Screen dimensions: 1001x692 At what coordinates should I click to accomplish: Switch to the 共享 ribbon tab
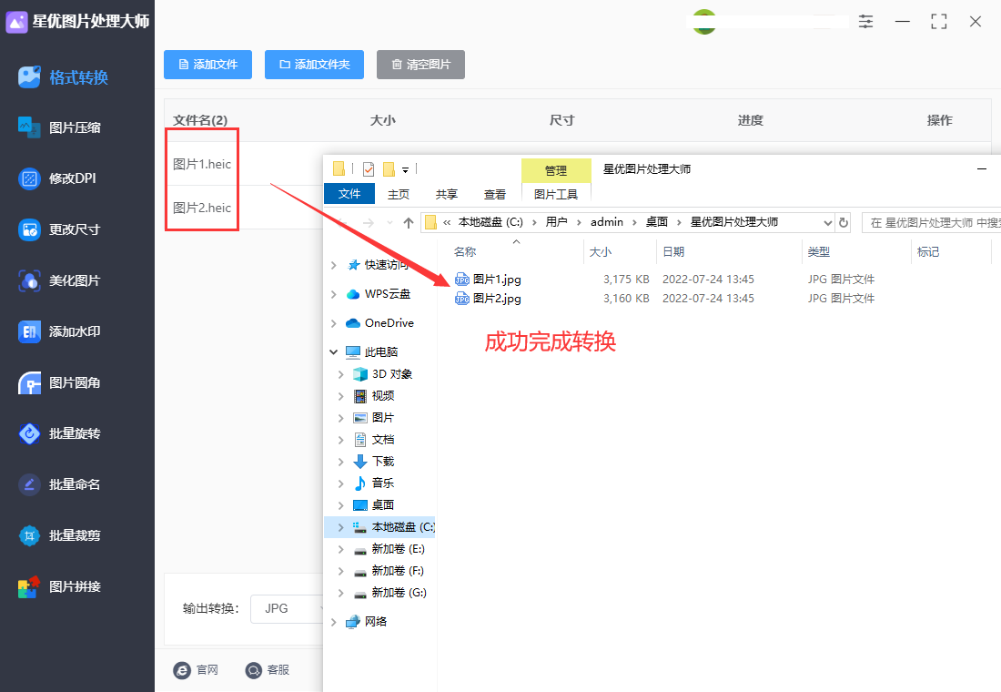(446, 194)
